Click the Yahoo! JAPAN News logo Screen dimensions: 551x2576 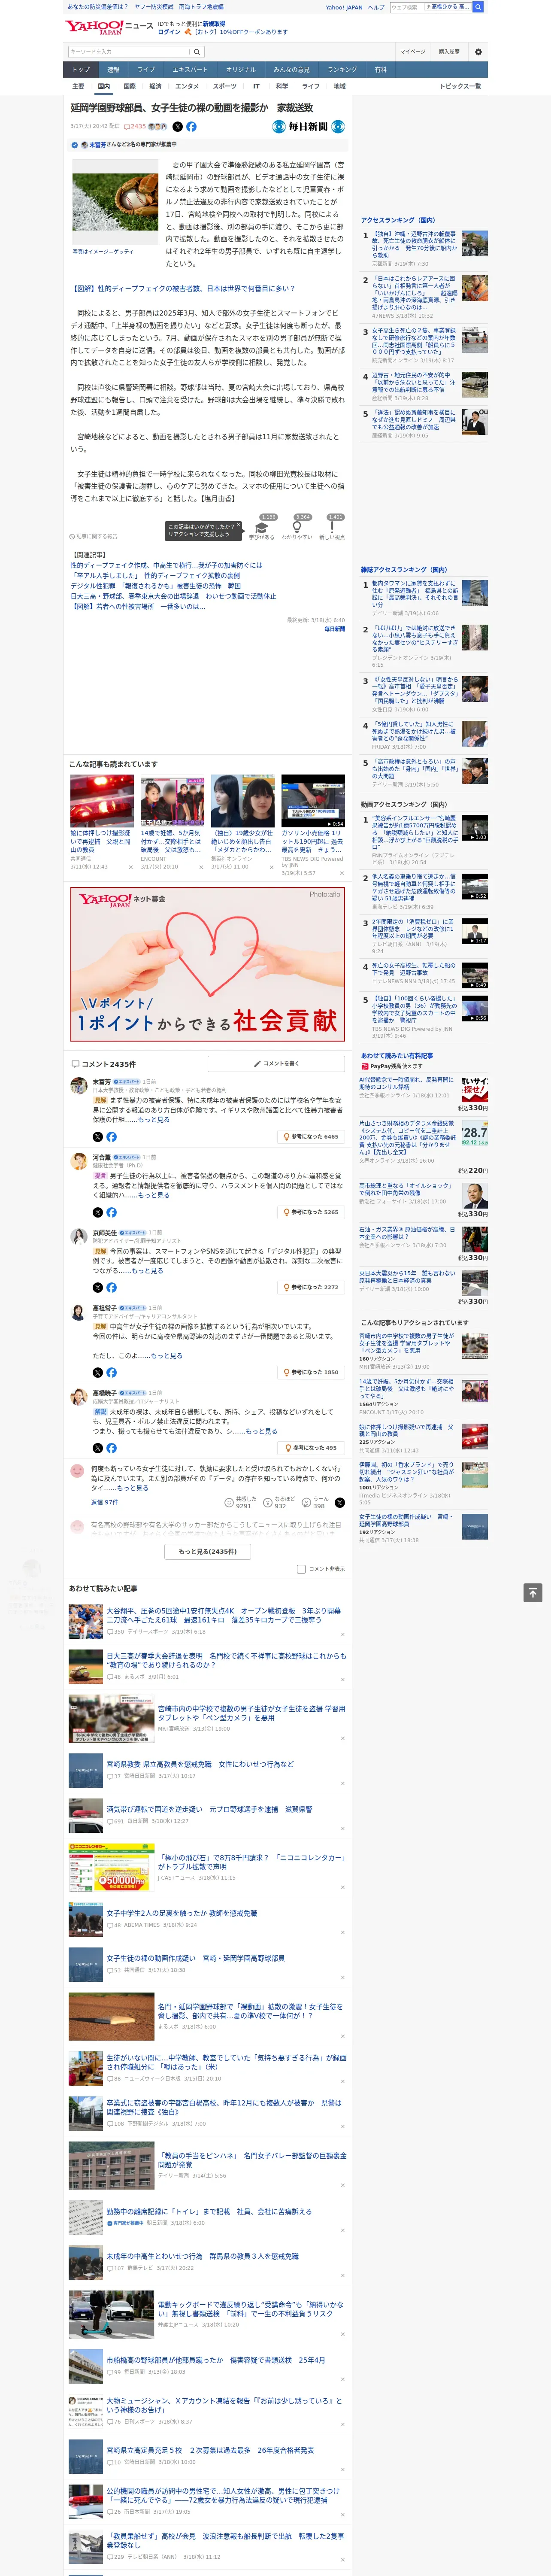[x=109, y=27]
